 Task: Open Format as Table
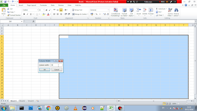124,12
